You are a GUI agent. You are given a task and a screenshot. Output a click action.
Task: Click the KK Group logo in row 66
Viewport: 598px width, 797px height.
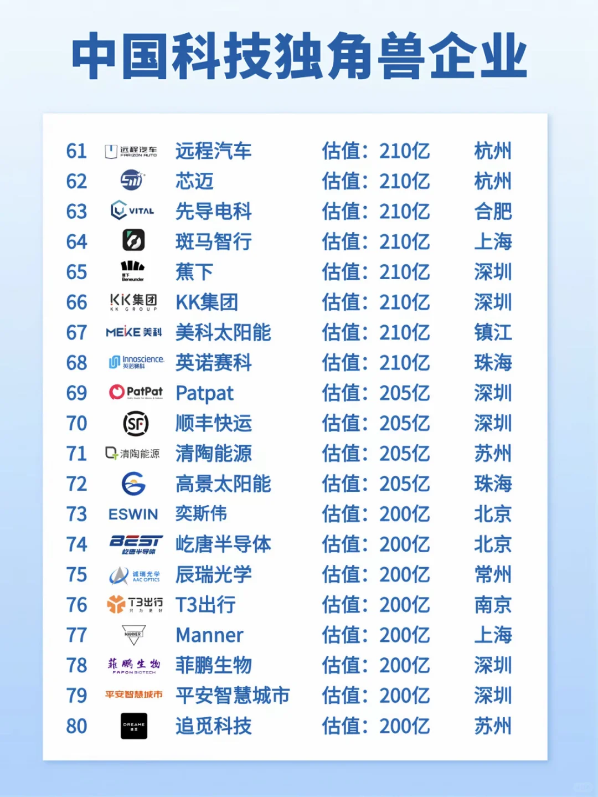[133, 302]
